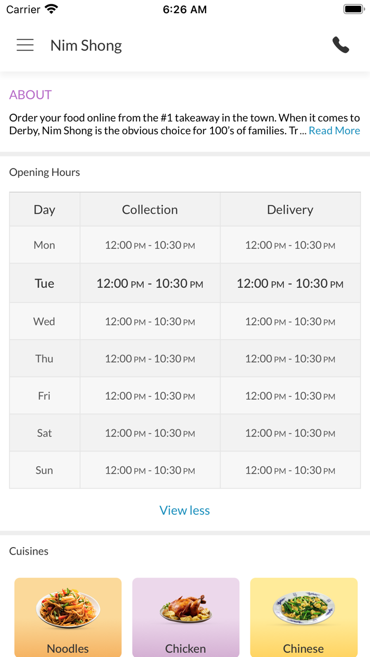Tap the battery indicator icon
Image resolution: width=370 pixels, height=657 pixels.
(354, 10)
